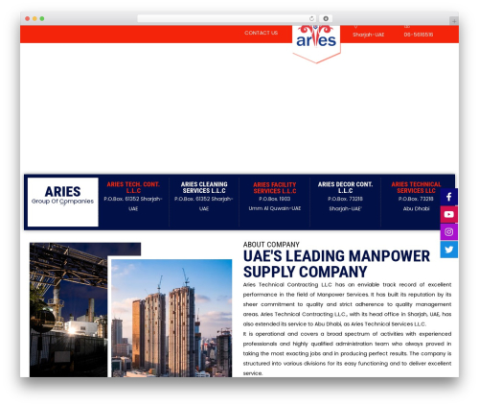
Task: Click the Abu Dhabi address text
Action: click(416, 208)
